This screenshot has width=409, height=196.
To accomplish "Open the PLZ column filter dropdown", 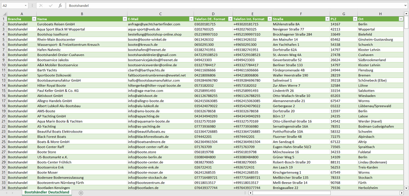I will (355, 19).
